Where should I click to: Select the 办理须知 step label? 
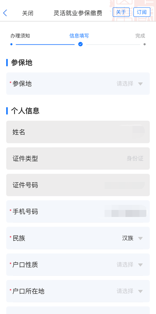click(x=20, y=36)
